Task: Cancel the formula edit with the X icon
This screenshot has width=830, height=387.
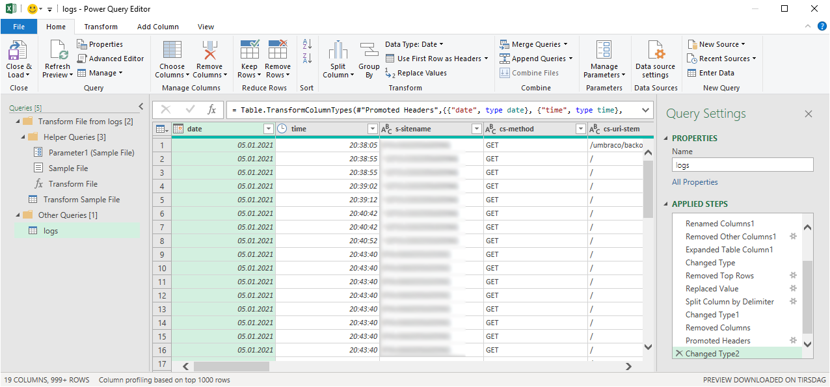Action: [x=166, y=110]
